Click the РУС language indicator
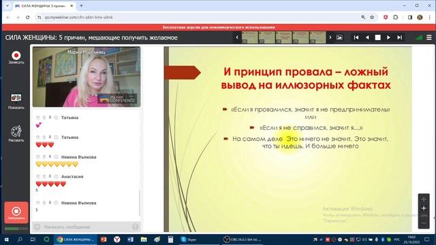 397,240
